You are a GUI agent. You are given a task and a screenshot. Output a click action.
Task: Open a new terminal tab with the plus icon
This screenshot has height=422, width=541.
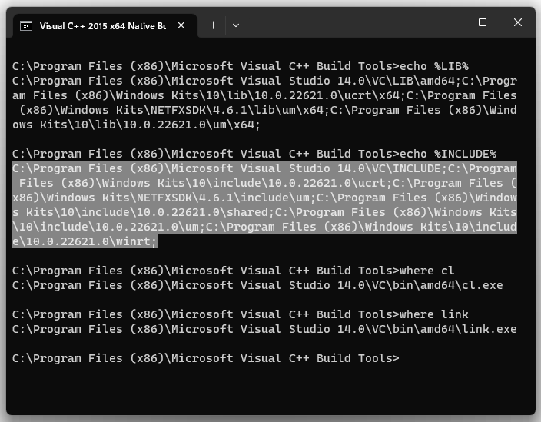point(213,25)
